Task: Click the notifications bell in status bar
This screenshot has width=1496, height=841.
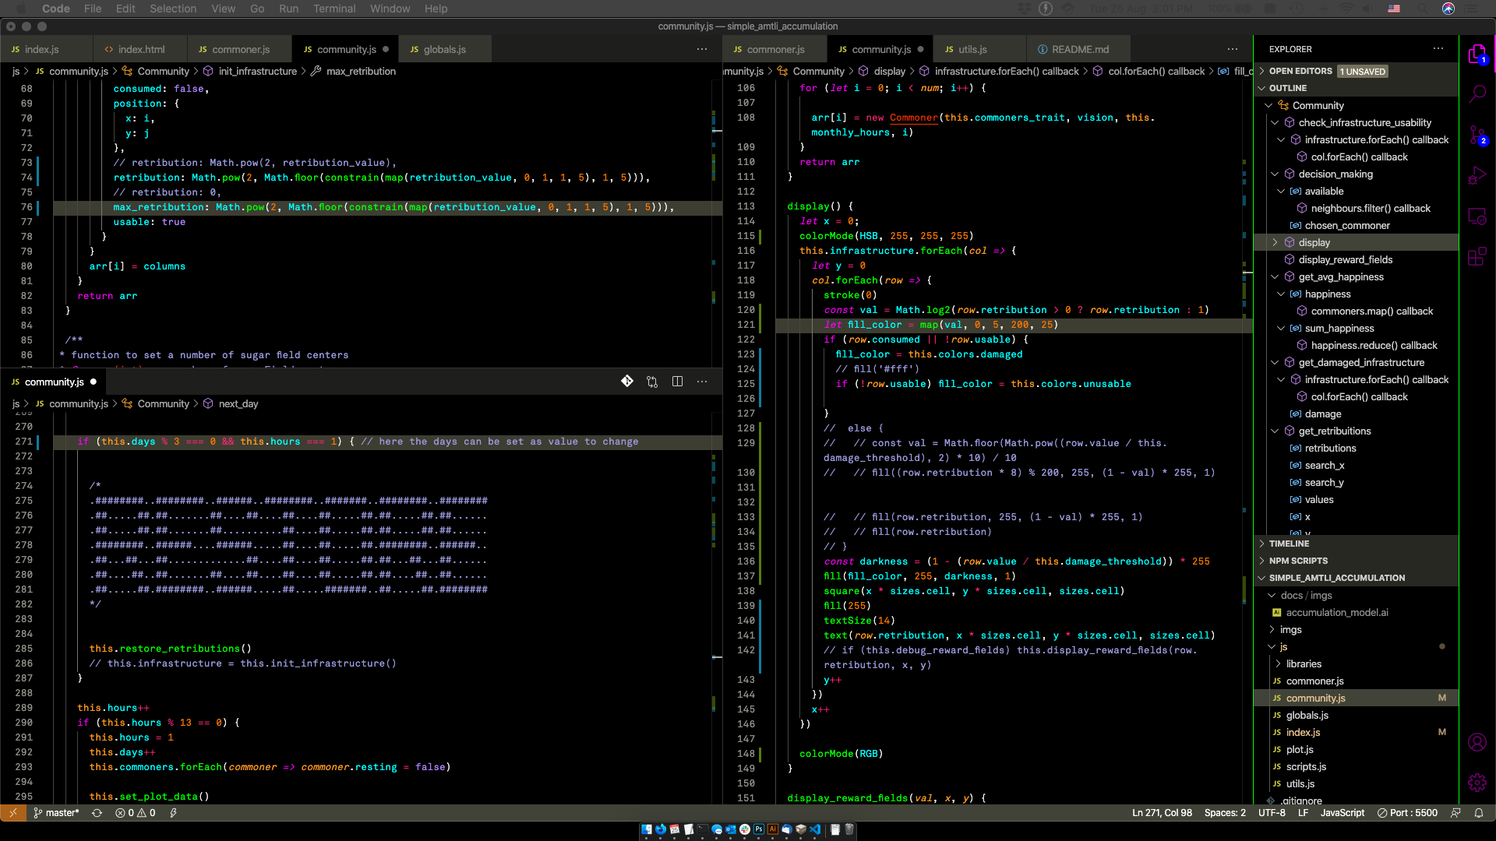Action: (x=1479, y=813)
